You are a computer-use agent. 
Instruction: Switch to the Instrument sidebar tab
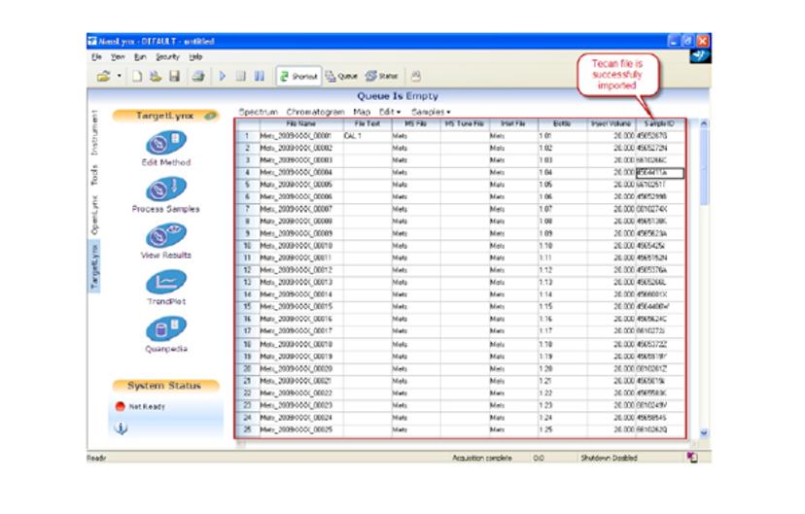(94, 132)
